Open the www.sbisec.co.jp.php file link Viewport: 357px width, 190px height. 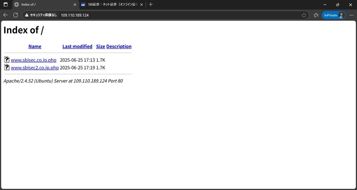point(34,60)
